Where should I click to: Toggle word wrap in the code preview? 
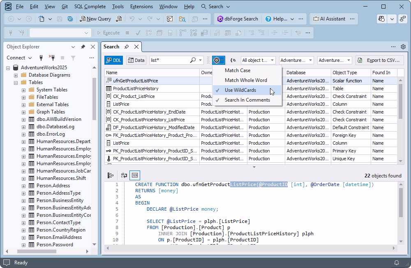coord(124,175)
